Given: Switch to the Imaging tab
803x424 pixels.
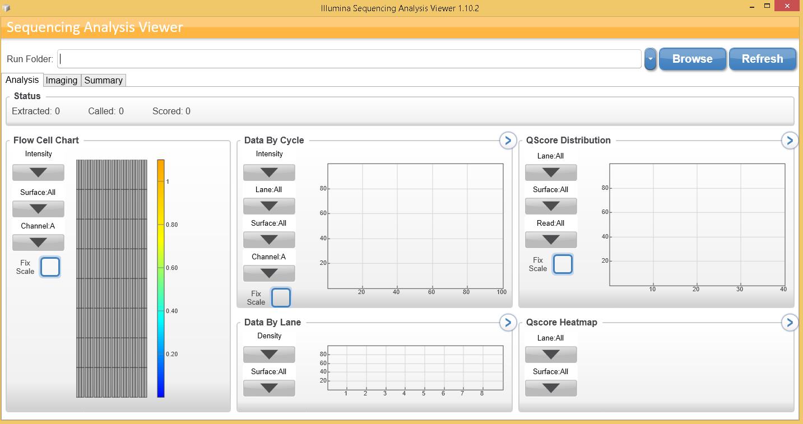Looking at the screenshot, I should pos(62,80).
